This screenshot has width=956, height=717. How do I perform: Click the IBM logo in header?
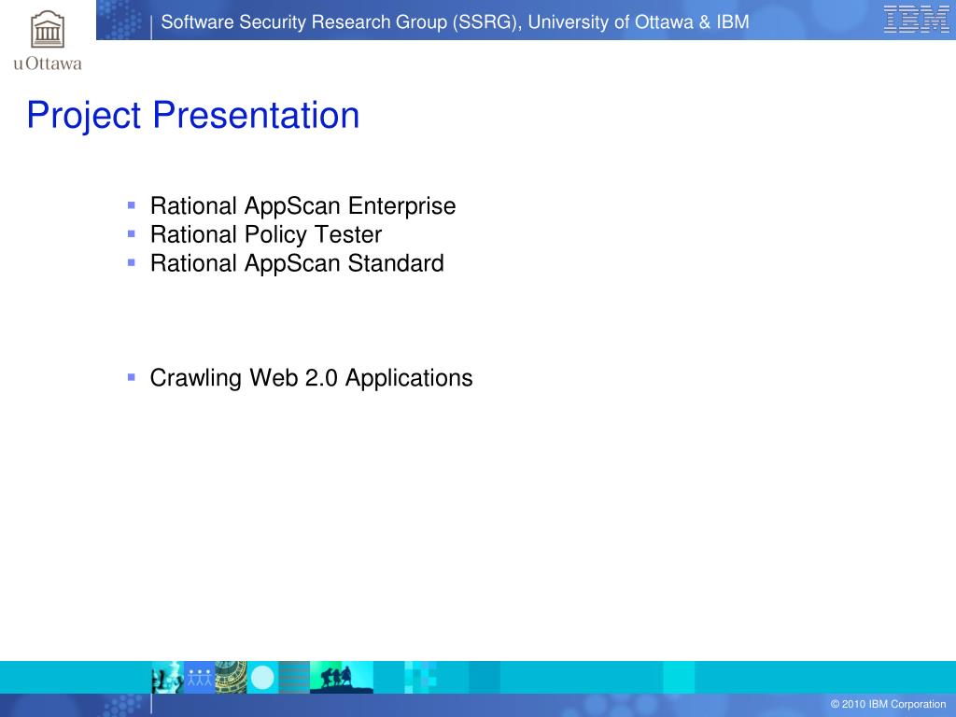pos(917,20)
